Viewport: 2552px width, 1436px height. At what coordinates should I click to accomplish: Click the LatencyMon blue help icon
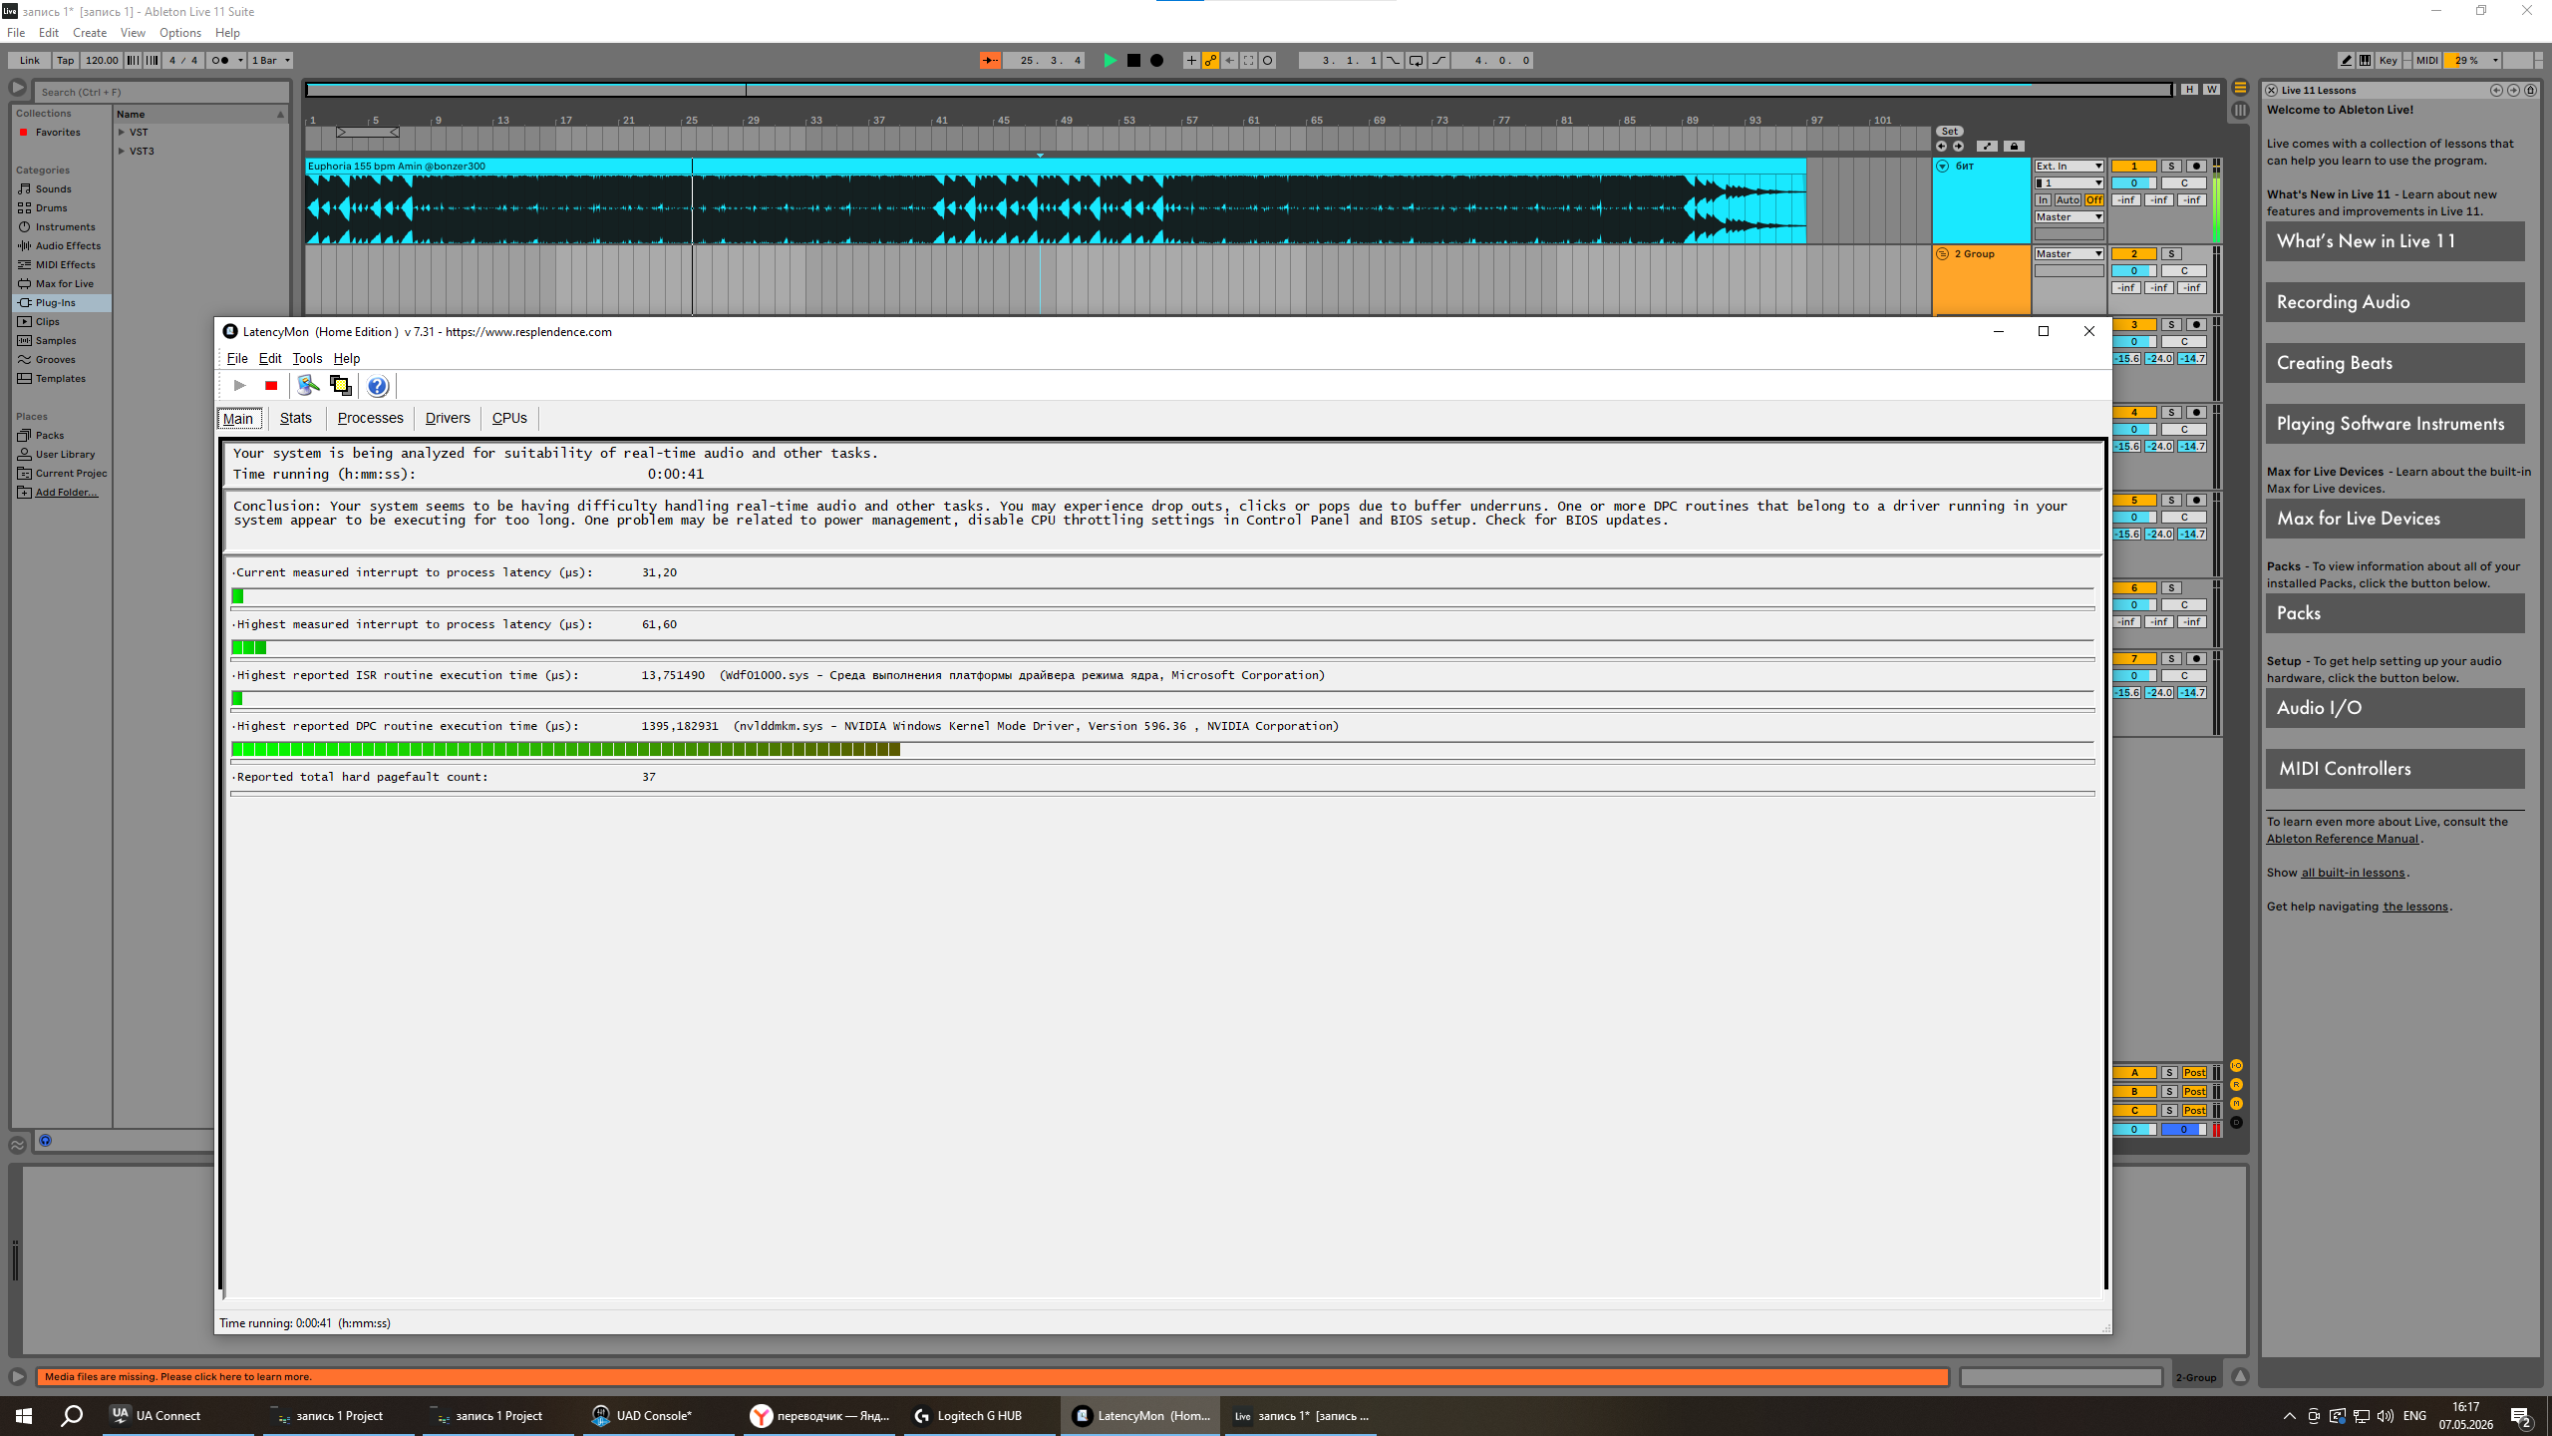point(377,386)
